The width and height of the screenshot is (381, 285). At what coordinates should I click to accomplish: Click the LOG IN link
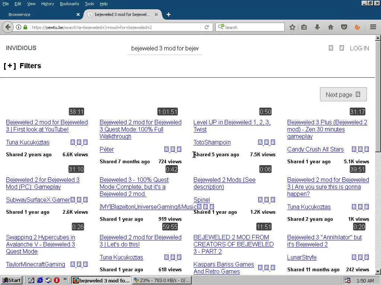[x=359, y=48]
